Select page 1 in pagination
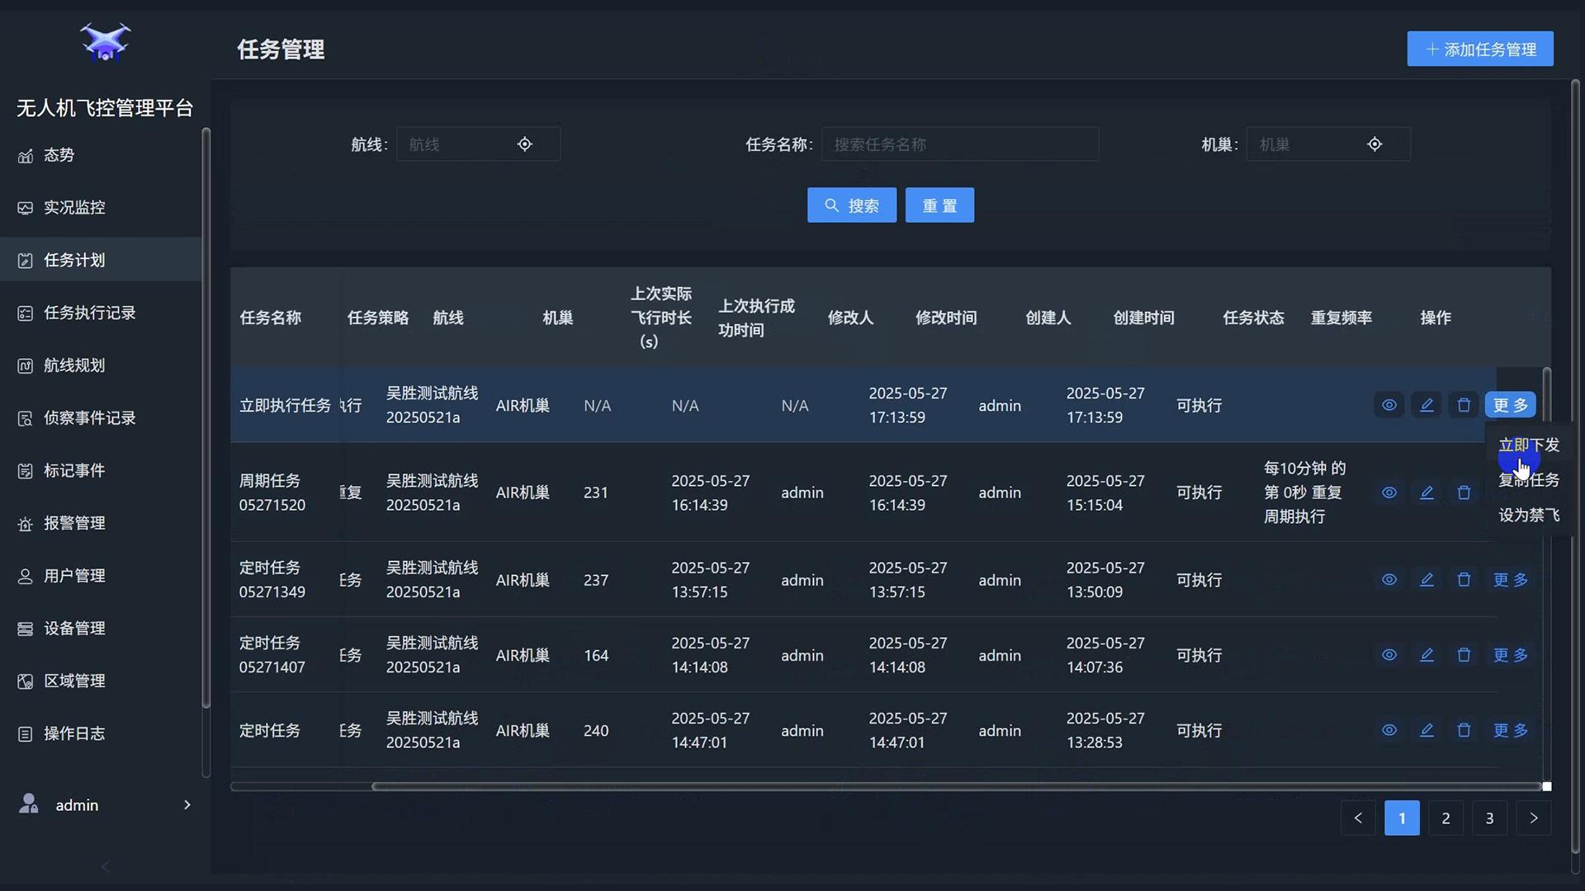Screen dimensions: 1585x891 tap(1402, 818)
